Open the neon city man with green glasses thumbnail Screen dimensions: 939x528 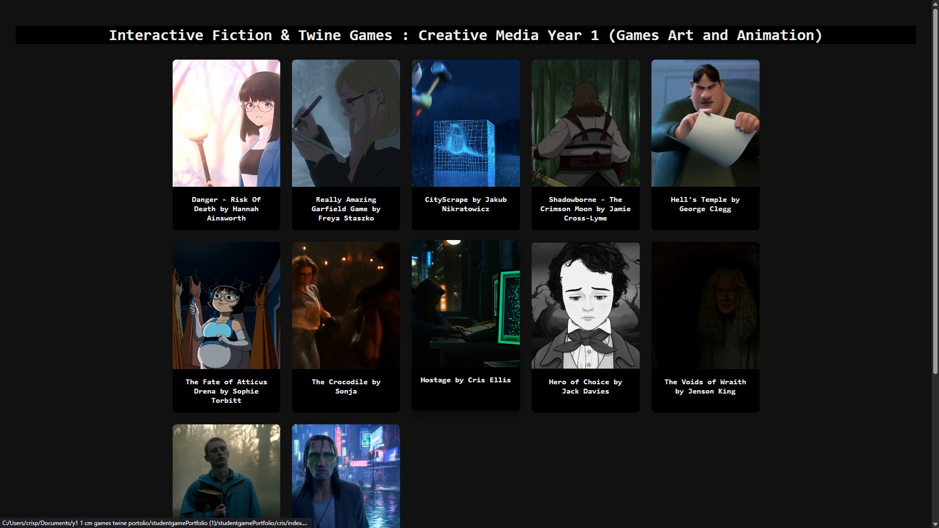point(346,476)
